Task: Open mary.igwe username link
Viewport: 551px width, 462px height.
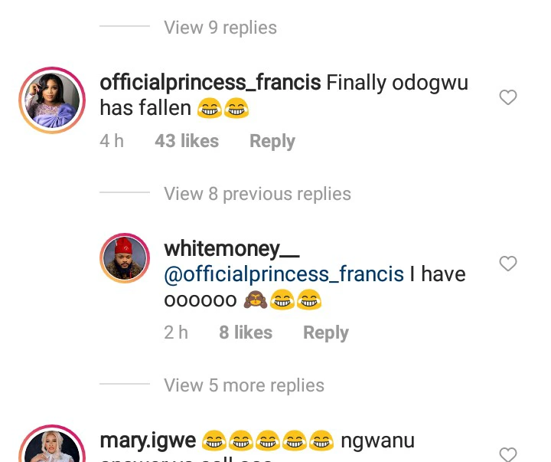Action: tap(148, 441)
